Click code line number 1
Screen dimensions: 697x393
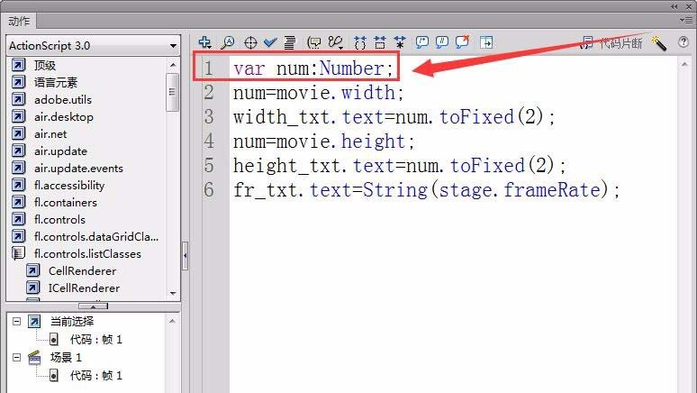[x=209, y=69]
